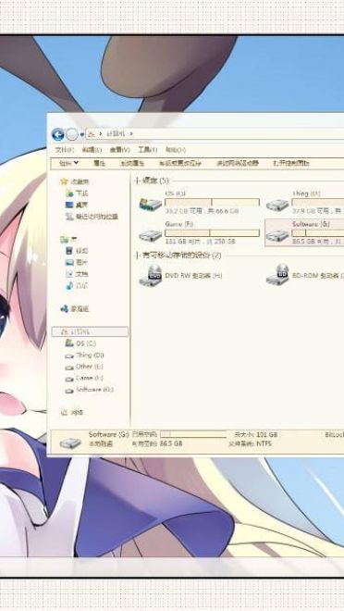
Task: Select the Homegroup entry in the sidebar
Action: [75, 309]
